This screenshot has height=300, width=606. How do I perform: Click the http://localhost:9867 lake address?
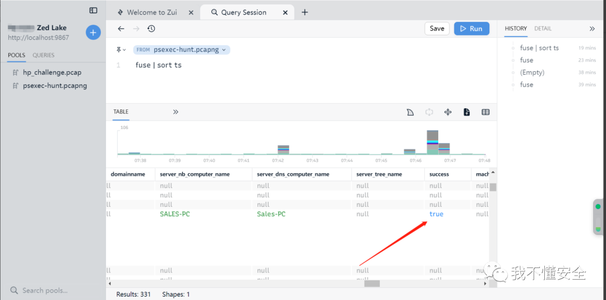39,38
